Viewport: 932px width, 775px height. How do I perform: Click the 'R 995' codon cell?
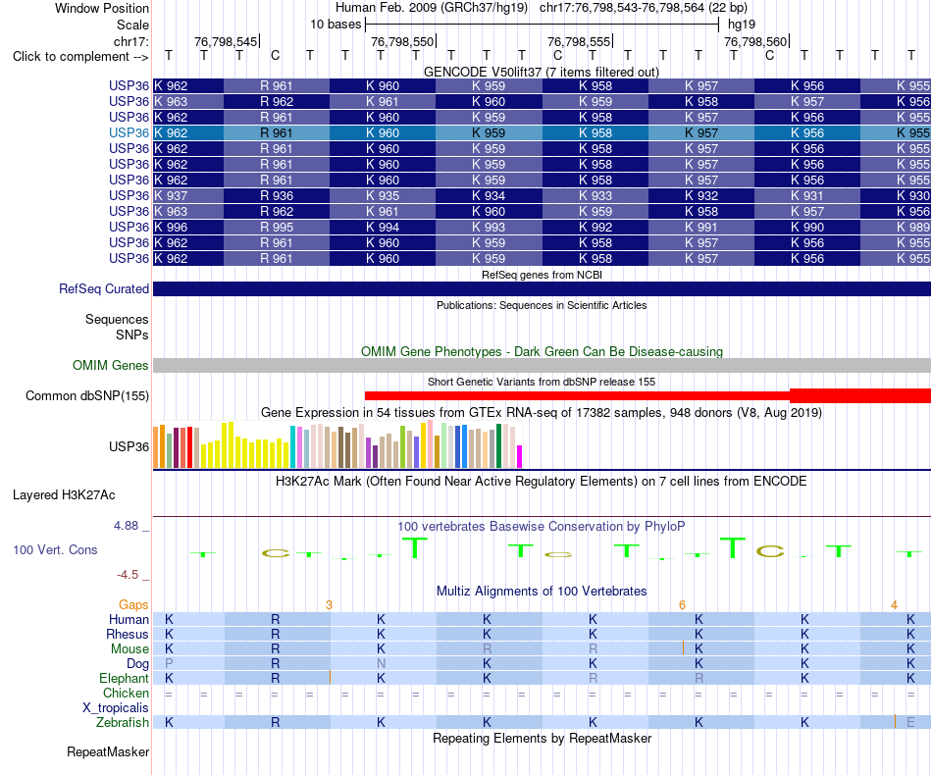[x=277, y=227]
